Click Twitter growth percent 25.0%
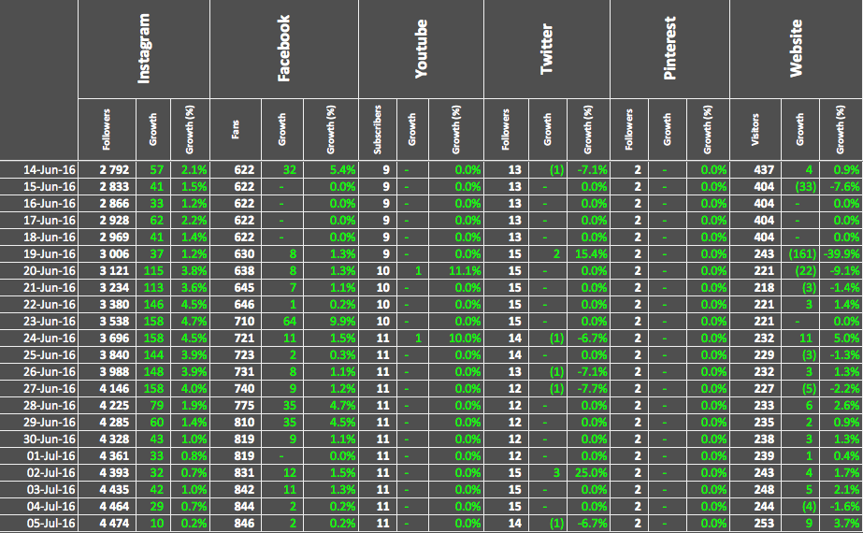 pos(588,473)
